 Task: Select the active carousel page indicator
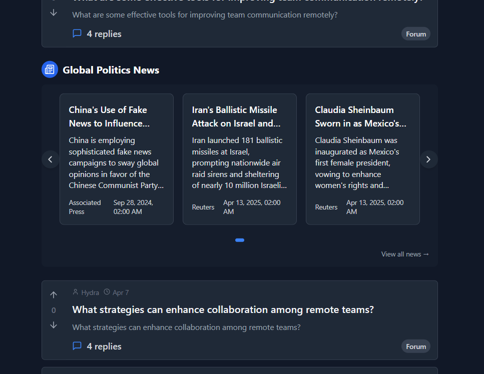pyautogui.click(x=240, y=240)
